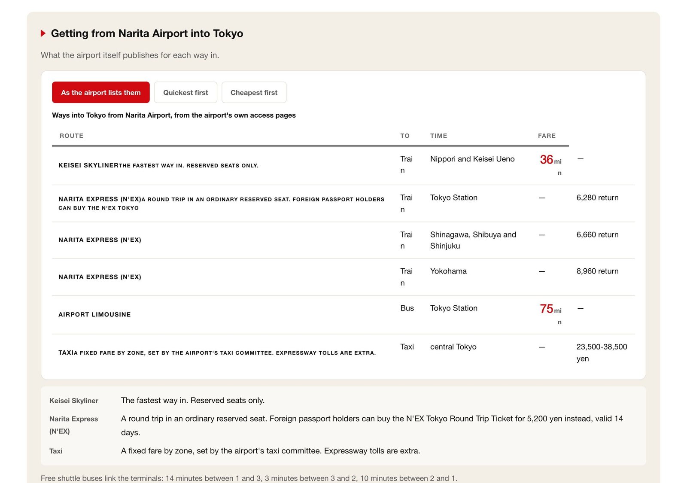
Task: Sort by Cheapest first
Action: click(x=254, y=92)
